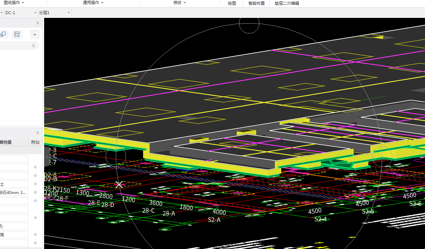The width and height of the screenshot is (425, 249).
Task: Toggle 附加 option just below 卵石40mm row
Action: [x=35, y=201]
